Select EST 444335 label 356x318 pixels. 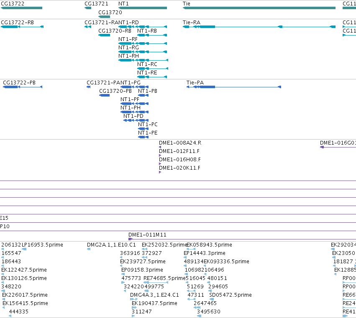[x=19, y=312]
